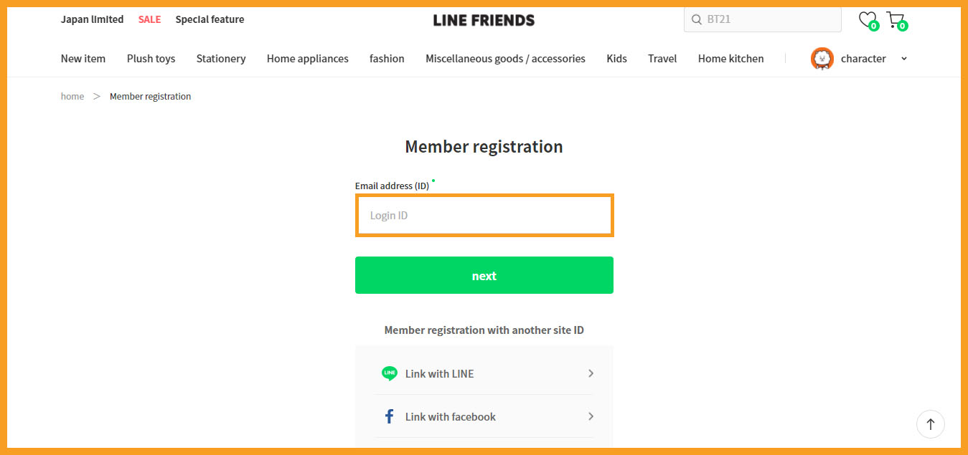Click the green next button

[484, 275]
